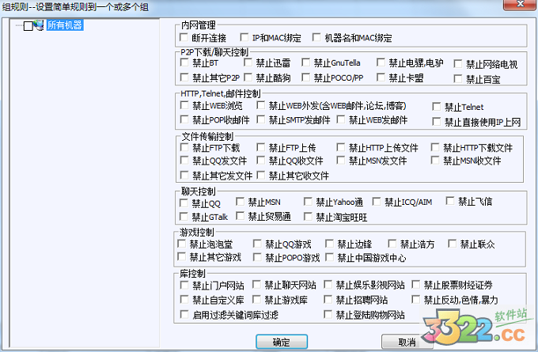Check 禁止卡盟 option
The height and width of the screenshot is (352, 538).
(x=381, y=78)
